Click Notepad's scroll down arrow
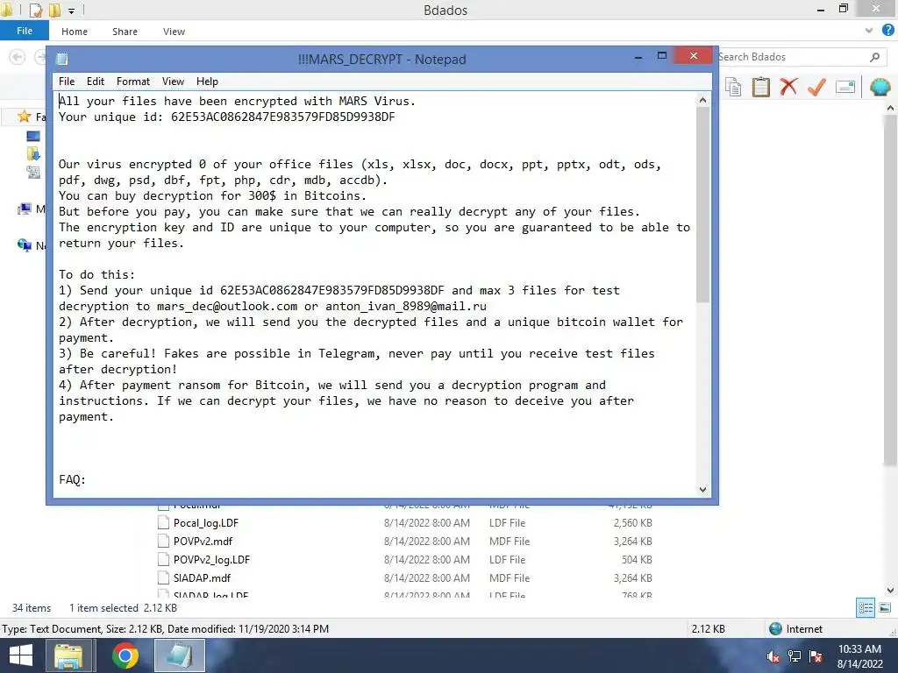898x673 pixels. point(702,490)
